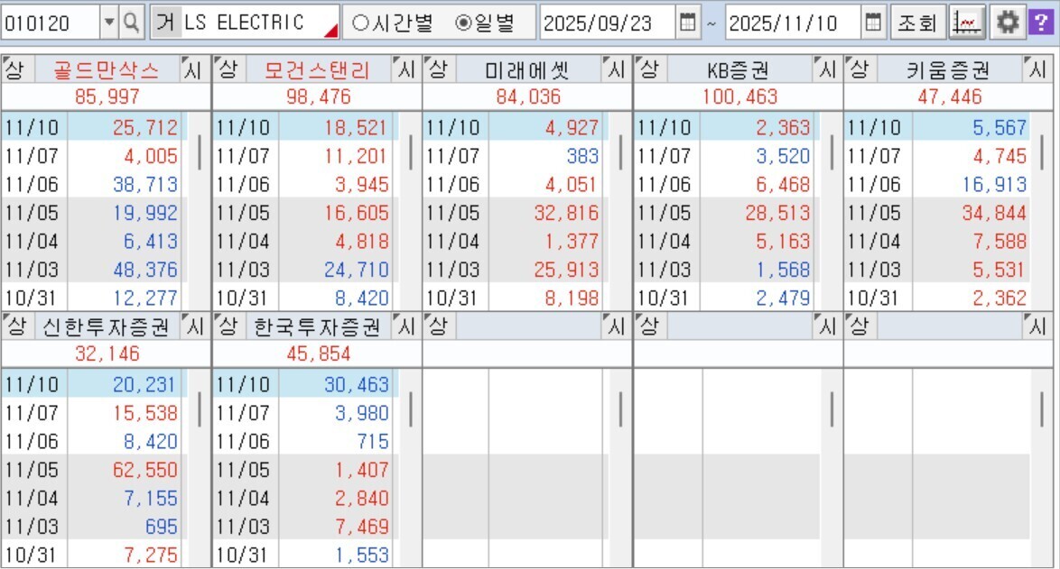Open the chart view icon
Screen dimensions: 1060x569
click(x=967, y=23)
